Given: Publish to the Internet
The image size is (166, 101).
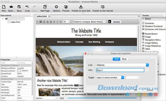Looking at the screenshot, I should click(x=103, y=9).
